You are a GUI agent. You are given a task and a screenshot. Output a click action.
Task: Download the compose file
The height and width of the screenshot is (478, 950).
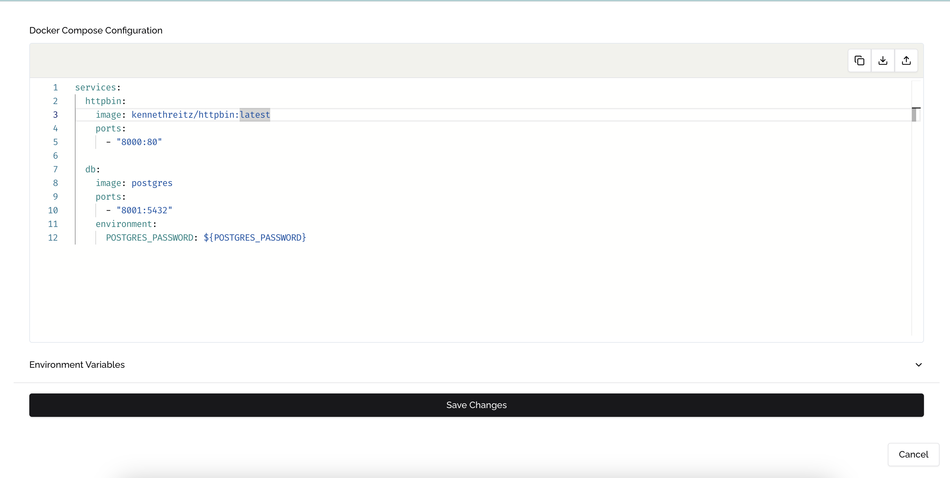coord(883,60)
